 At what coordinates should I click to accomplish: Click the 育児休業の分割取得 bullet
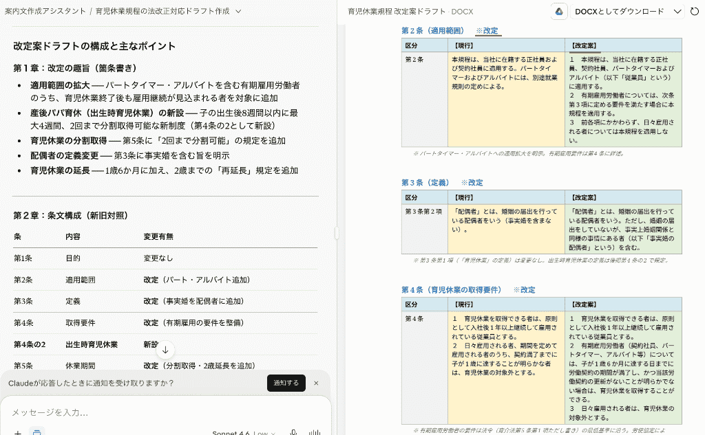pyautogui.click(x=158, y=140)
